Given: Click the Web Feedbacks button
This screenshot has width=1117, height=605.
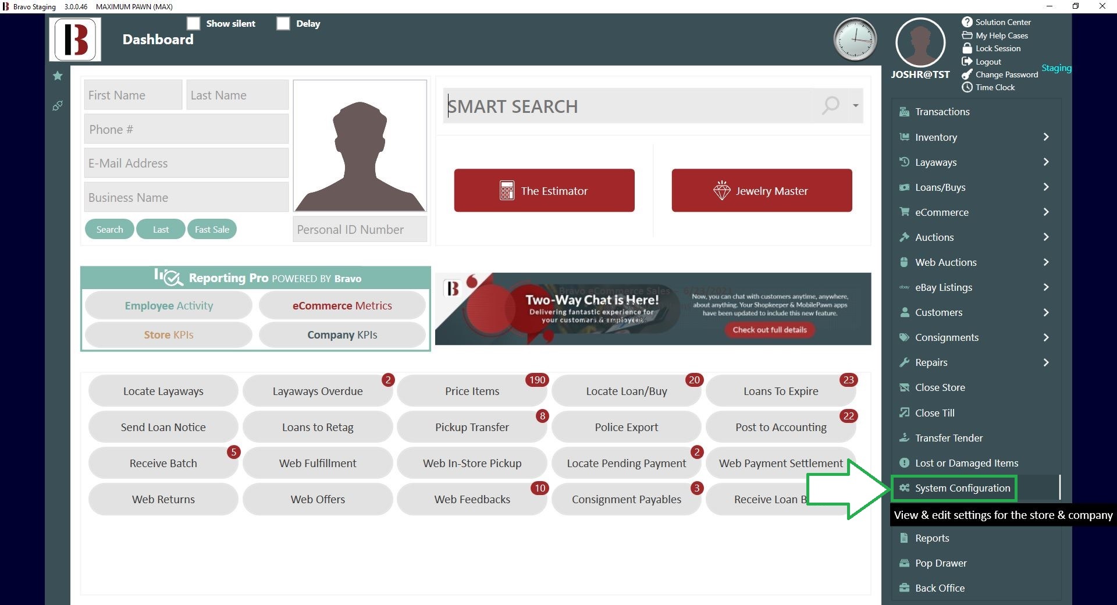Looking at the screenshot, I should tap(472, 499).
